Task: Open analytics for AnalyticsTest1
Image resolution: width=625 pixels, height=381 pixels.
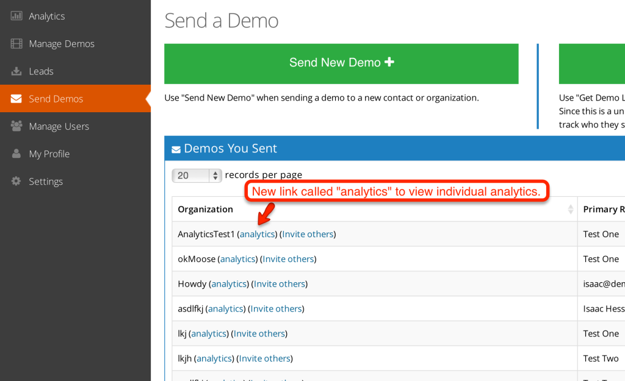Action: pos(256,233)
